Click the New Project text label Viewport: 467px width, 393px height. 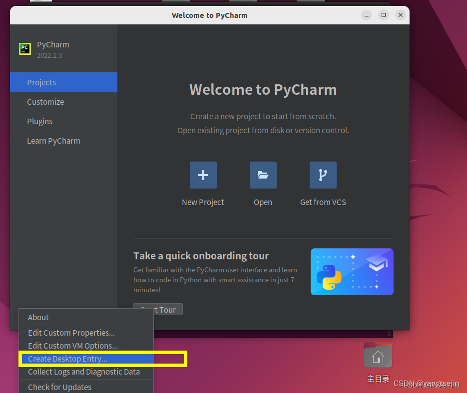pos(203,202)
